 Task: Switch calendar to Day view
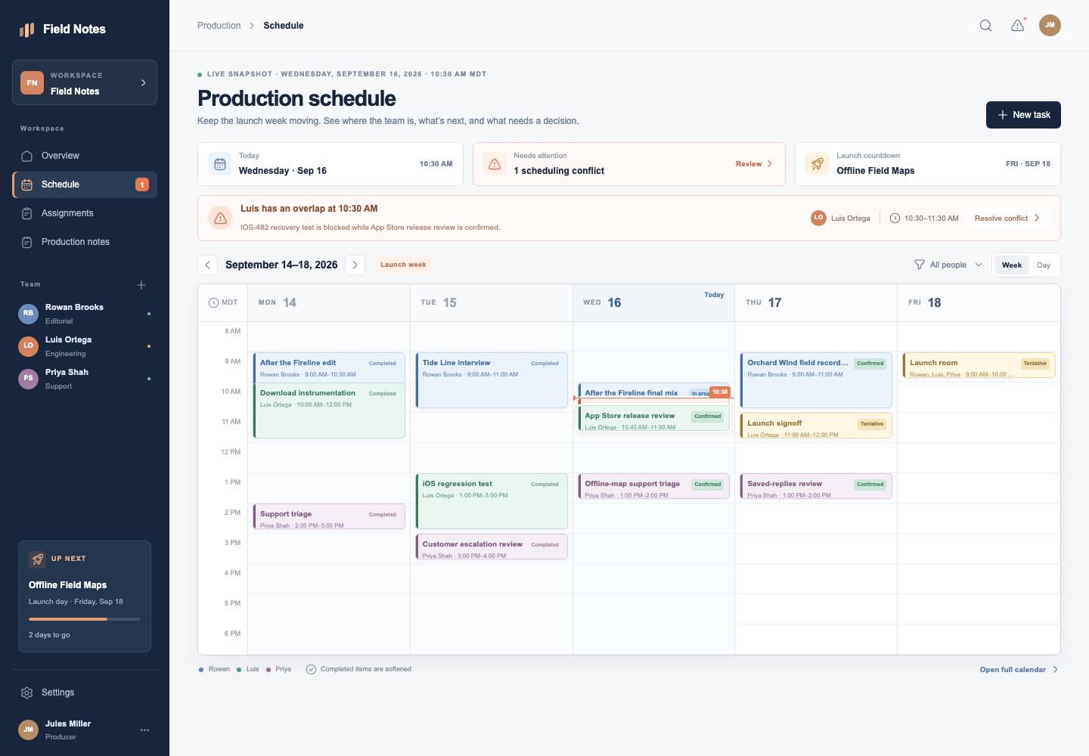tap(1044, 265)
